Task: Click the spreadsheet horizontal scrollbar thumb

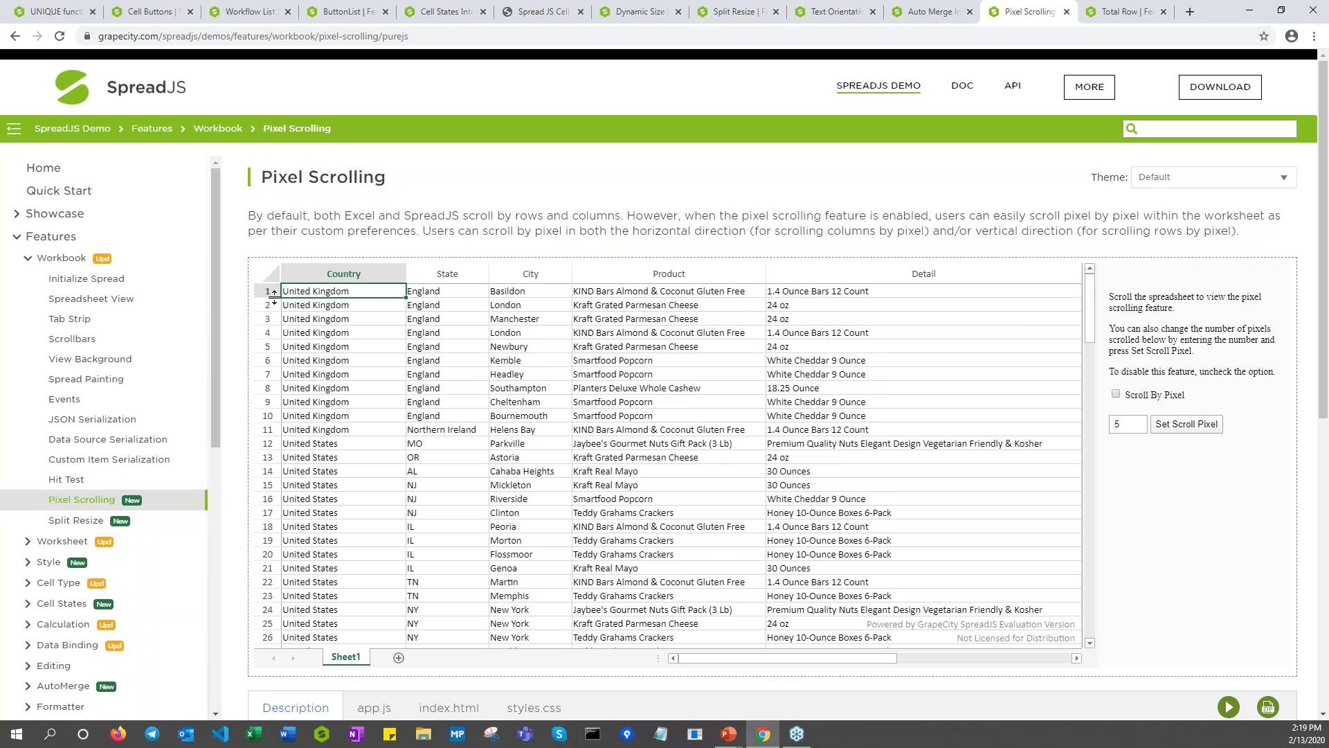Action: pos(787,658)
